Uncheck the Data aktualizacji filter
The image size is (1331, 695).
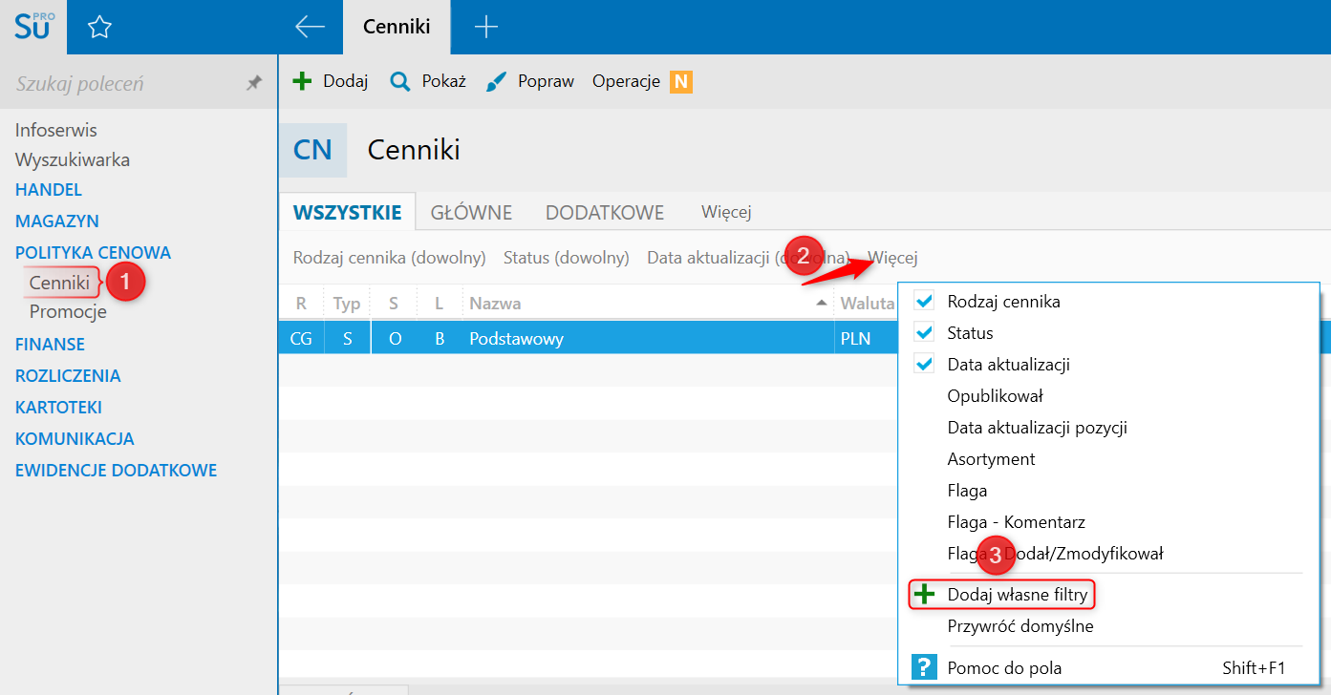924,365
